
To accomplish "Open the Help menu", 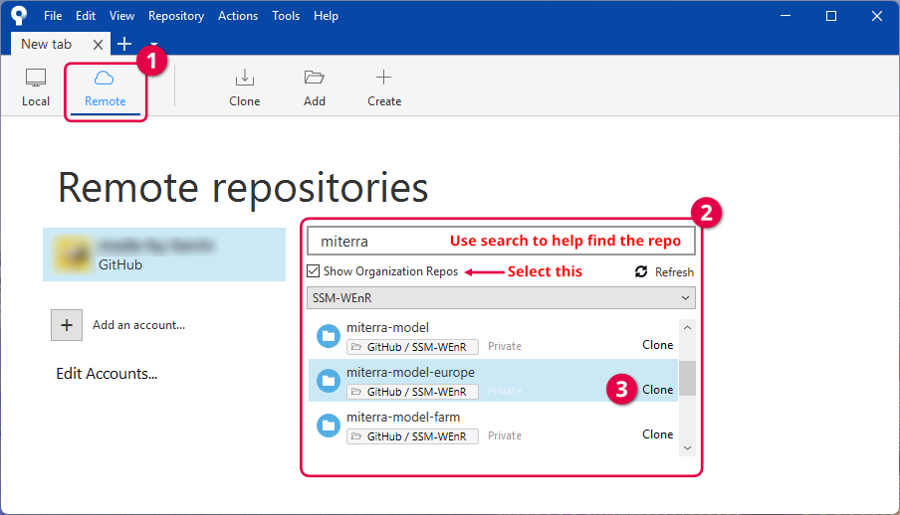I will tap(326, 16).
